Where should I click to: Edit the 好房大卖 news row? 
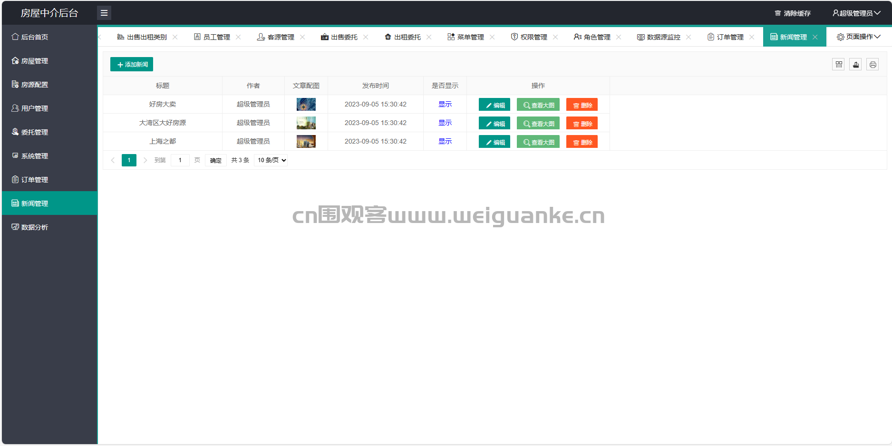(x=494, y=105)
